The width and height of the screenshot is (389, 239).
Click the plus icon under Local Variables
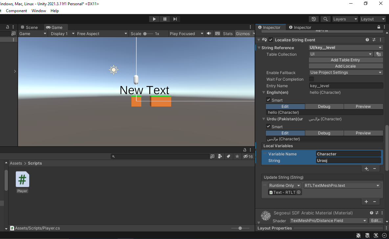click(x=366, y=169)
